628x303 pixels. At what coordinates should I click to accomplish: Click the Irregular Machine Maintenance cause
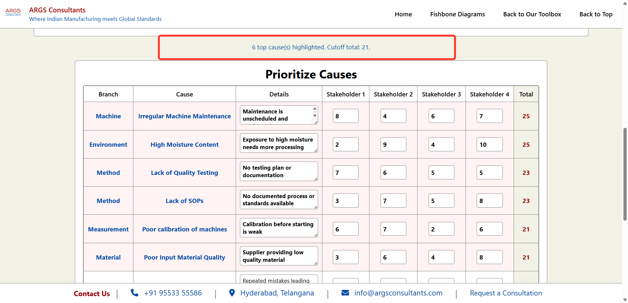point(184,116)
